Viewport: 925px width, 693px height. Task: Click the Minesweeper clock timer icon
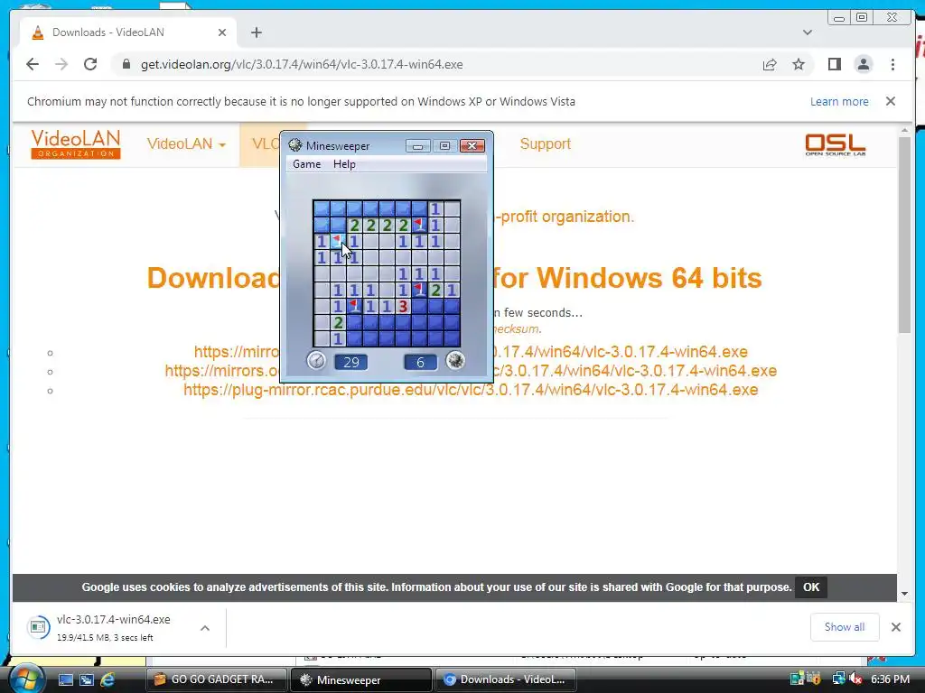coord(316,360)
